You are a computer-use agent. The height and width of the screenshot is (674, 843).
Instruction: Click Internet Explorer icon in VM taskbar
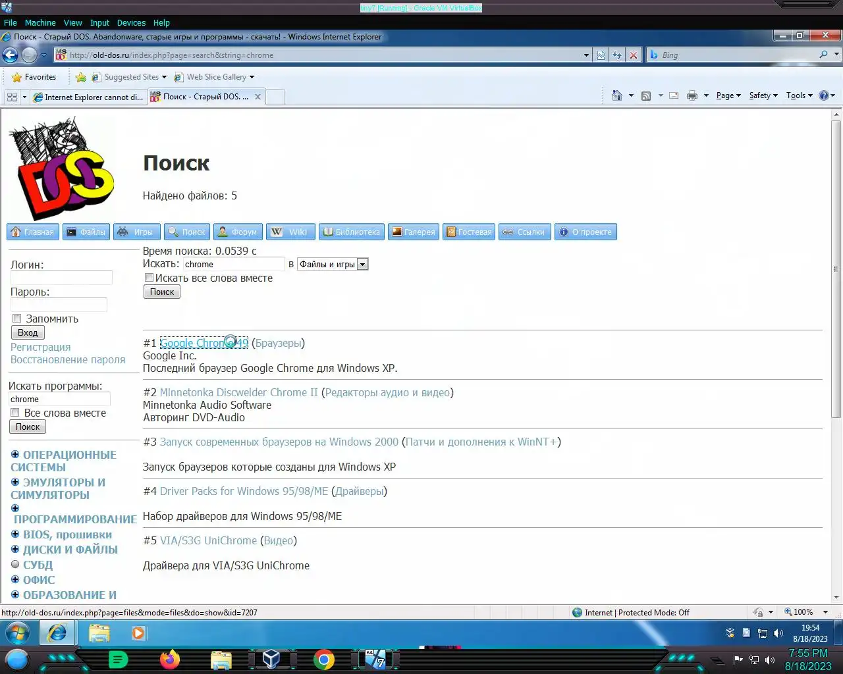pos(57,633)
